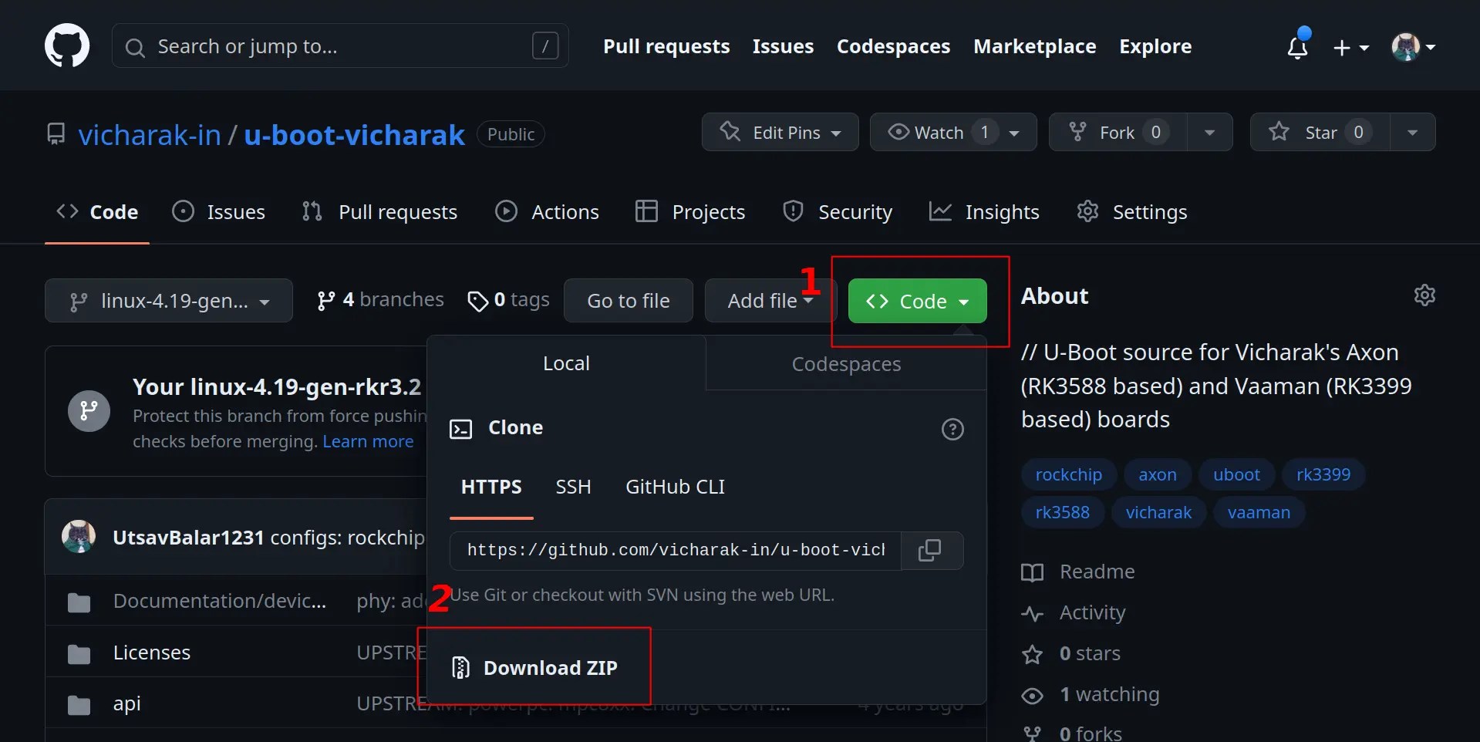Star the repository
This screenshot has width=1480, height=742.
point(1320,132)
